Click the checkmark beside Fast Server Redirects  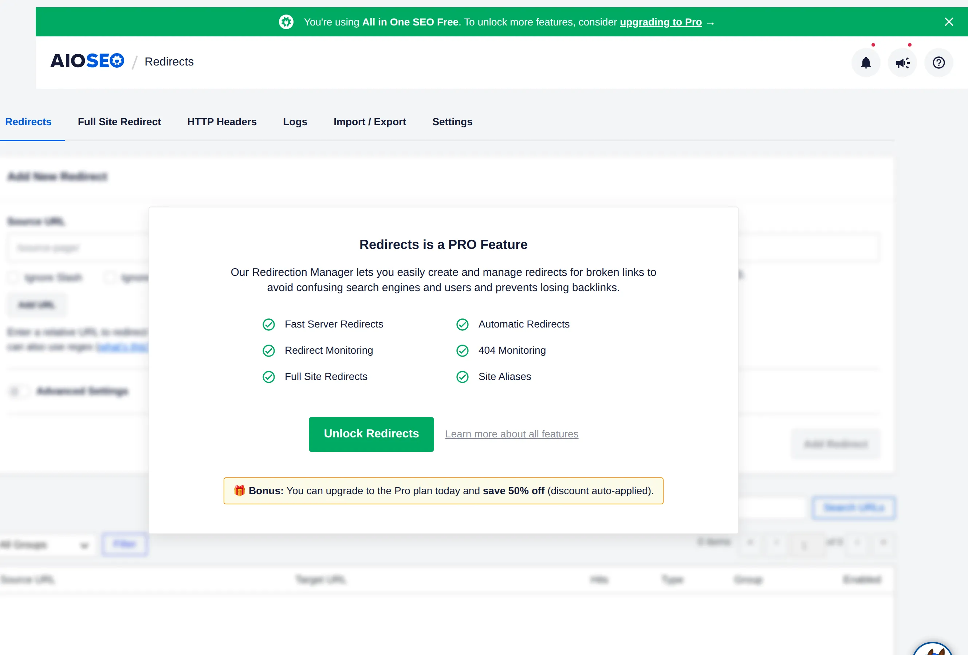click(x=269, y=324)
